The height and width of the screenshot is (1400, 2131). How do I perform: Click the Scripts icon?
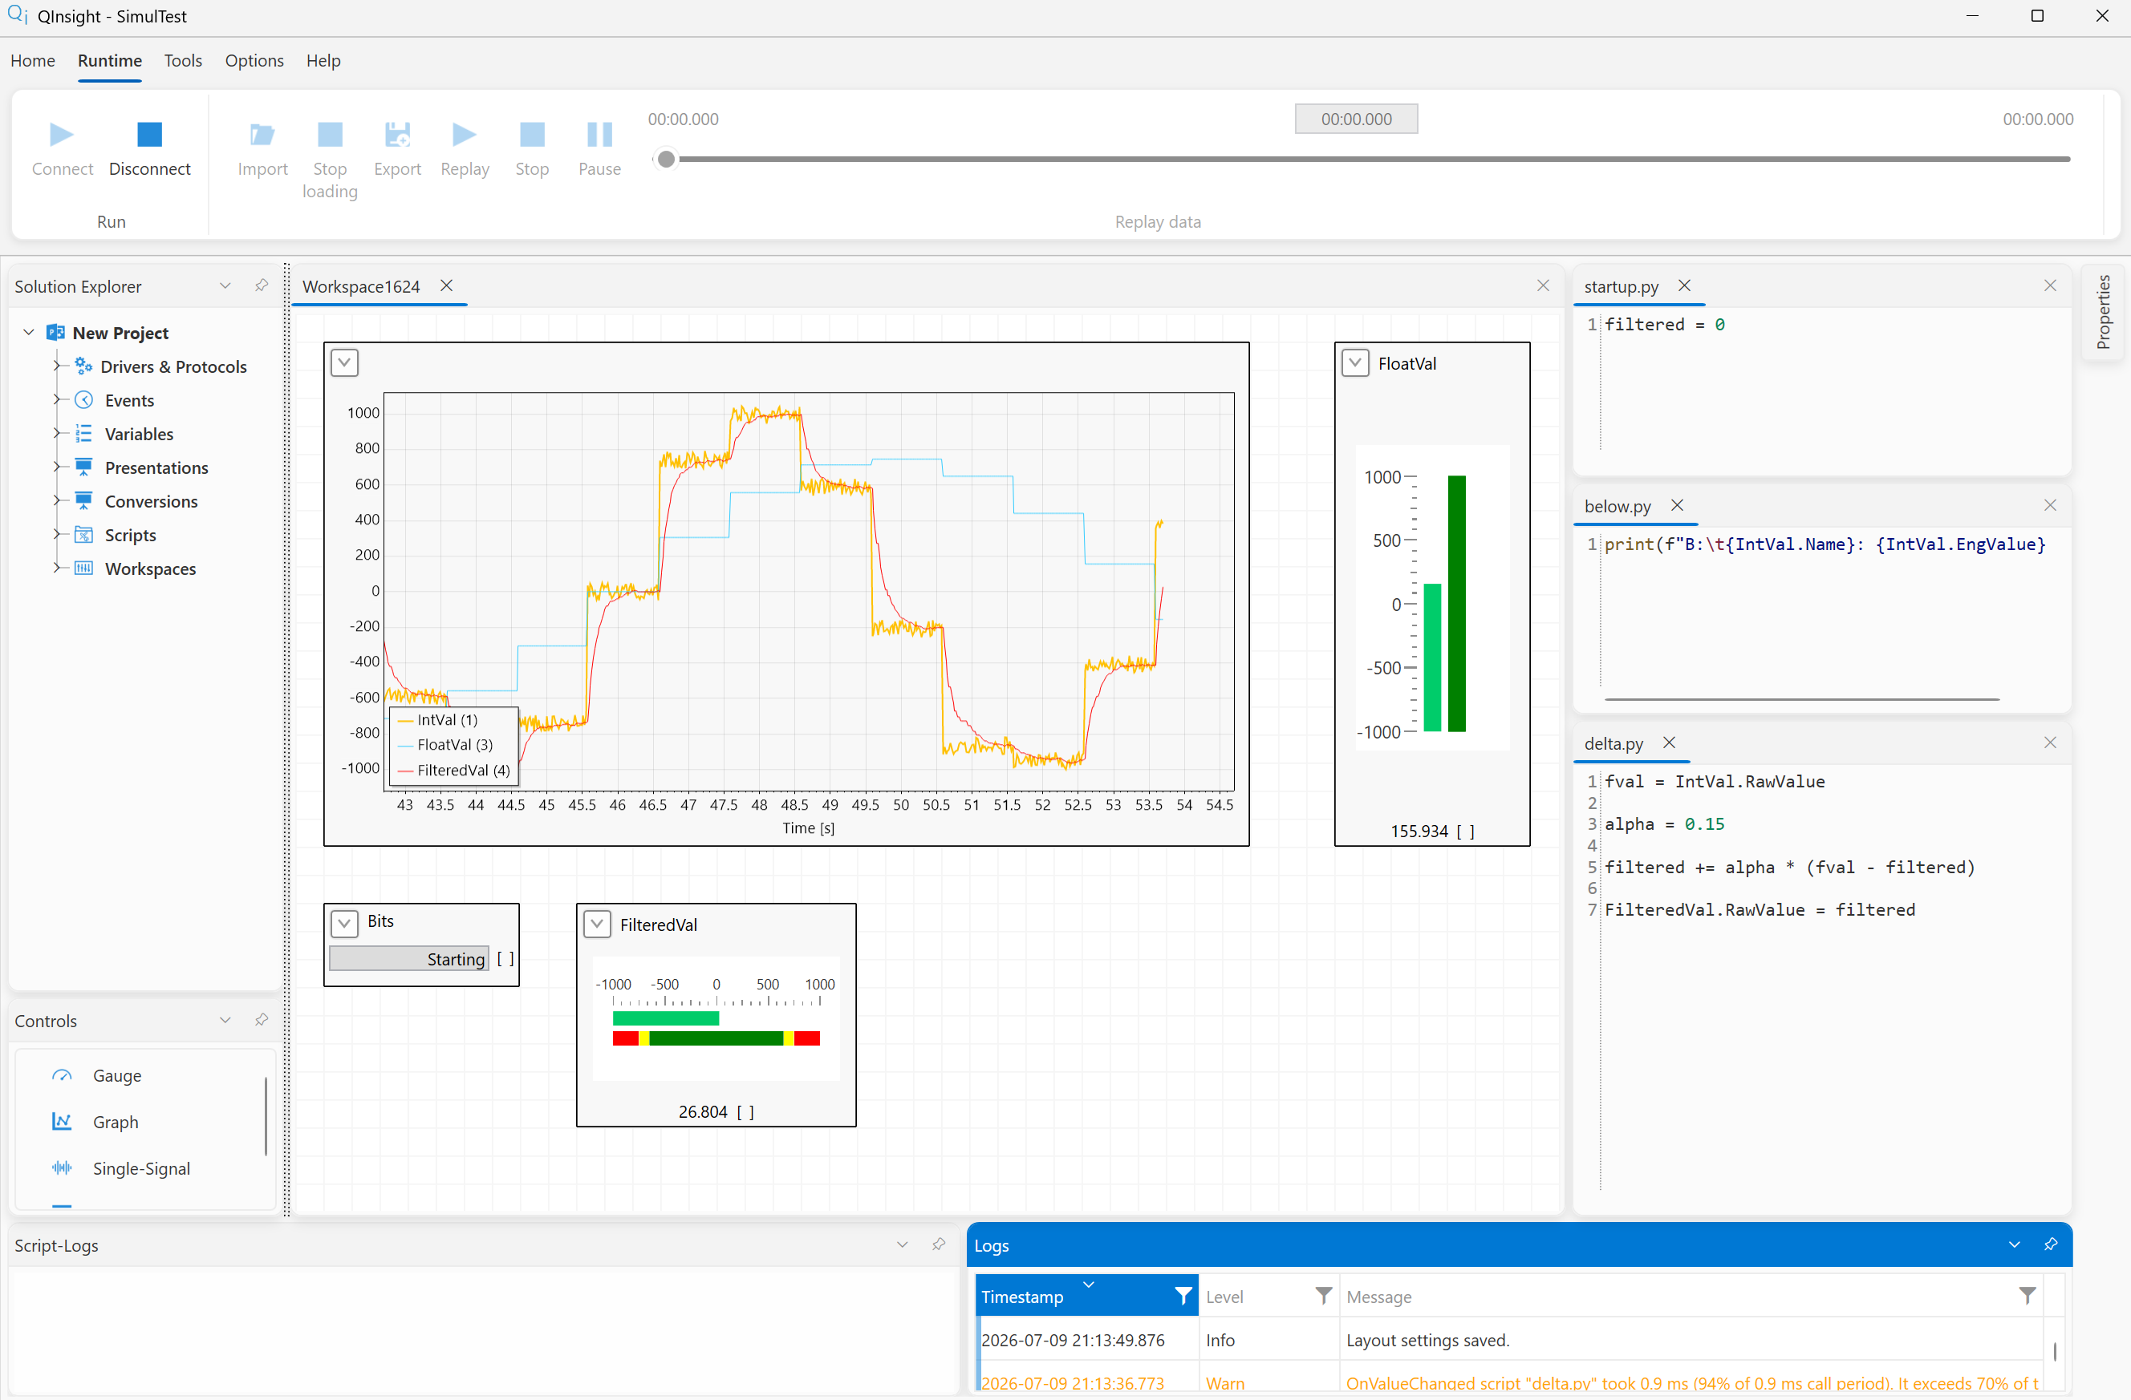tap(83, 535)
